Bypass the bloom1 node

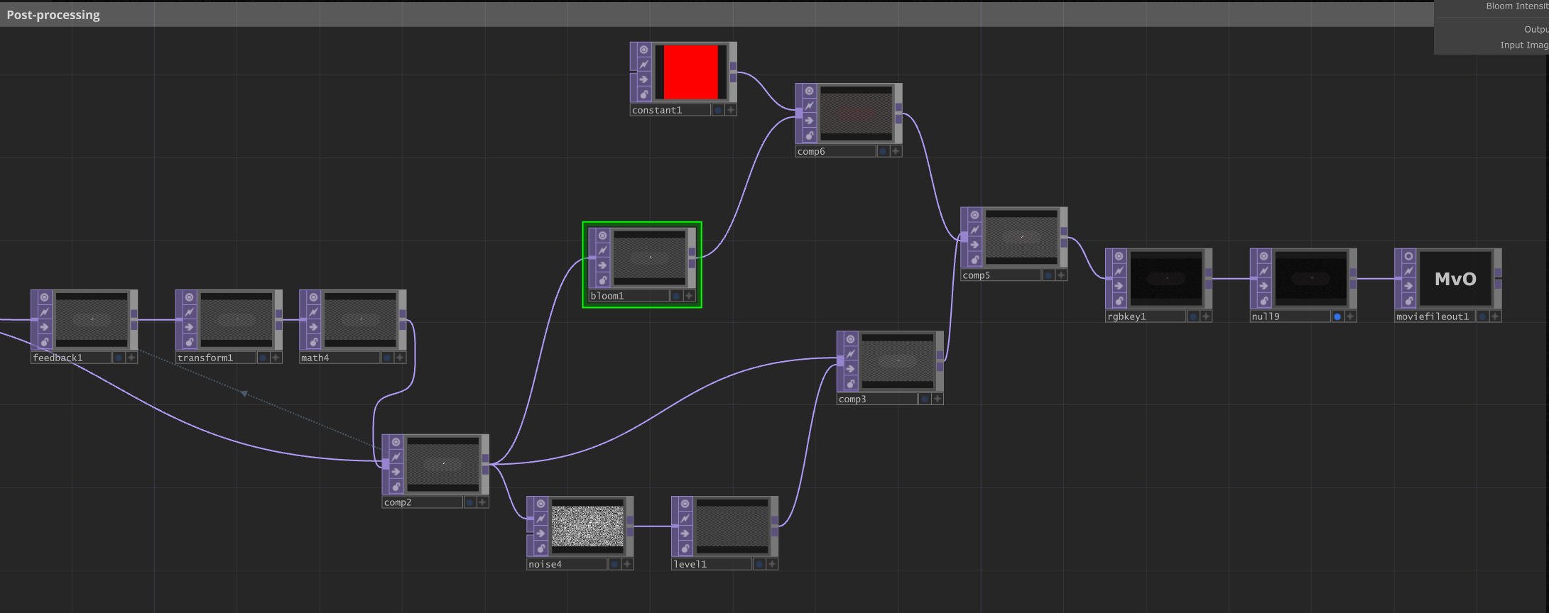coord(602,265)
